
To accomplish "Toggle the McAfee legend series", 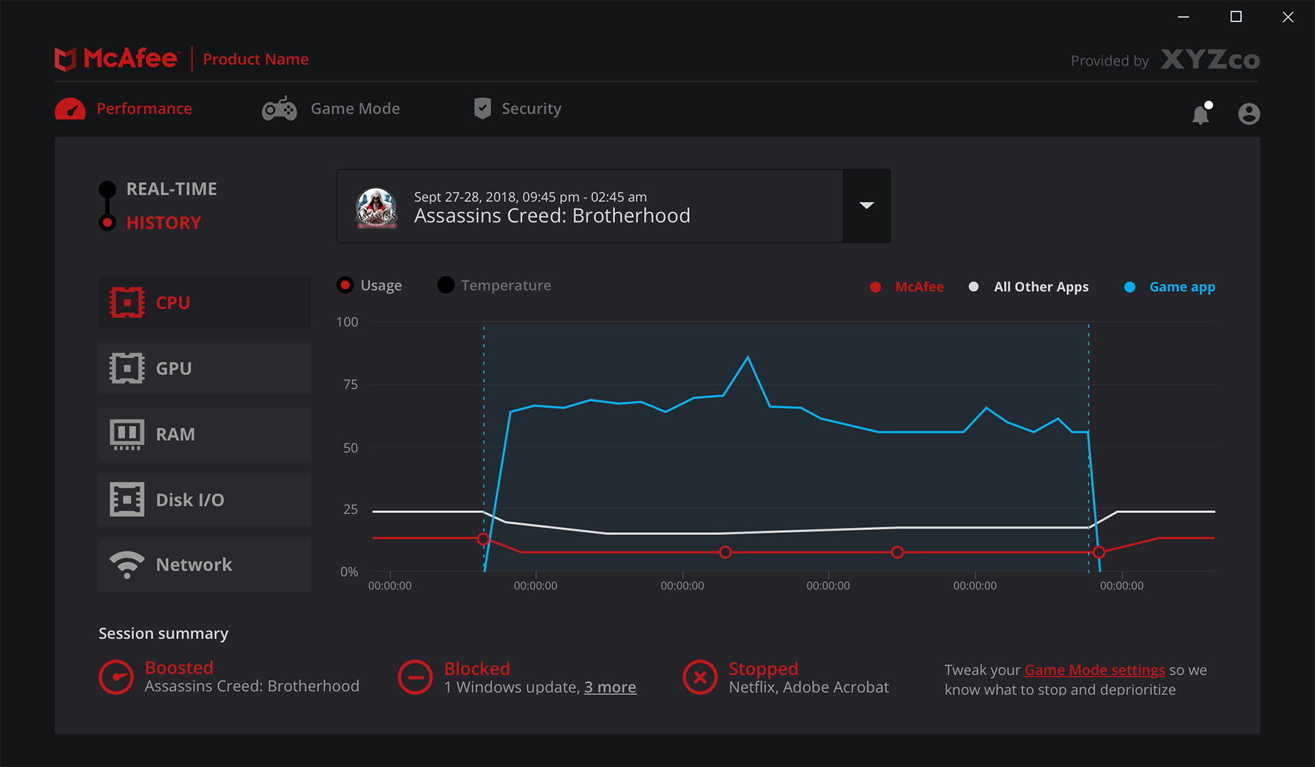I will tap(907, 287).
